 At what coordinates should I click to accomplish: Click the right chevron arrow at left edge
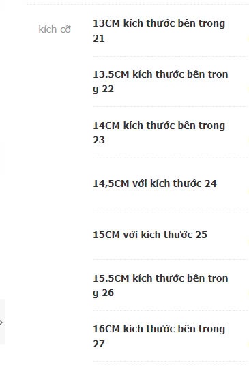pyautogui.click(x=1, y=323)
